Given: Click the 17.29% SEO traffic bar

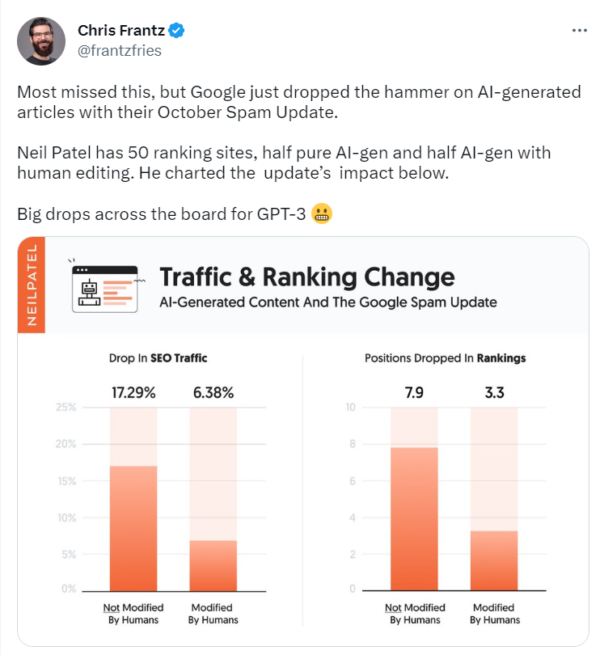Looking at the screenshot, I should coord(133,528).
